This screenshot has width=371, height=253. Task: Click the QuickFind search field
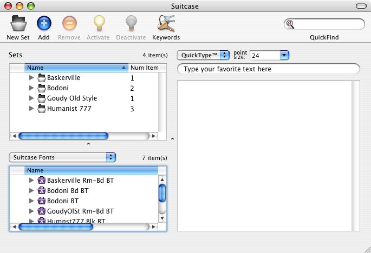324,24
